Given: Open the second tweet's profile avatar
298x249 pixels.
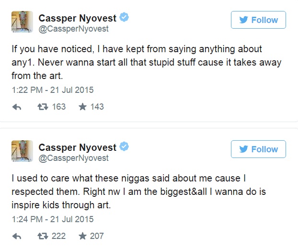Looking at the screenshot, I should coord(22,151).
